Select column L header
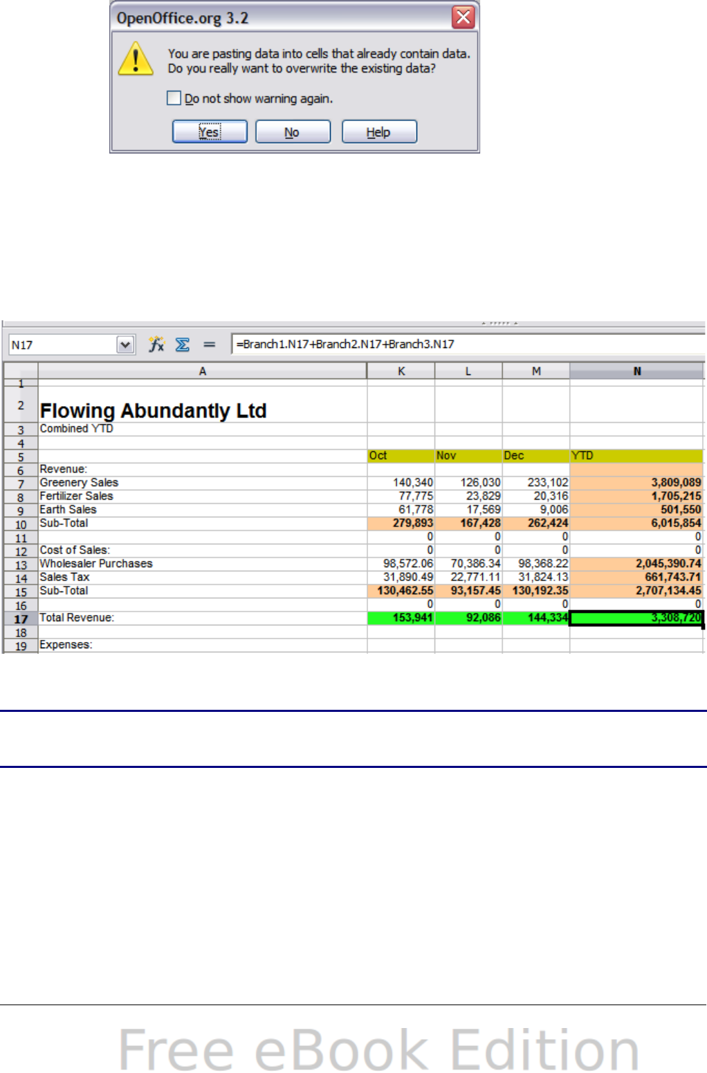 point(468,372)
